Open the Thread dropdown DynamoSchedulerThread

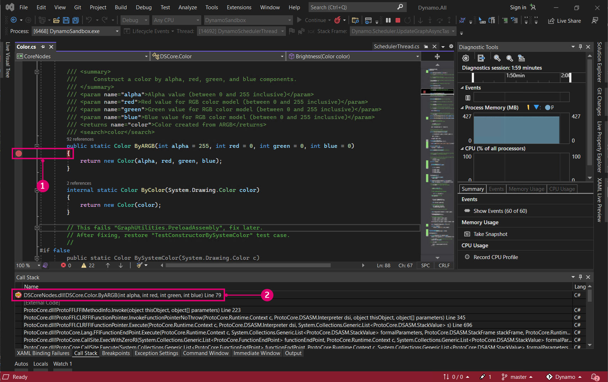click(x=241, y=31)
